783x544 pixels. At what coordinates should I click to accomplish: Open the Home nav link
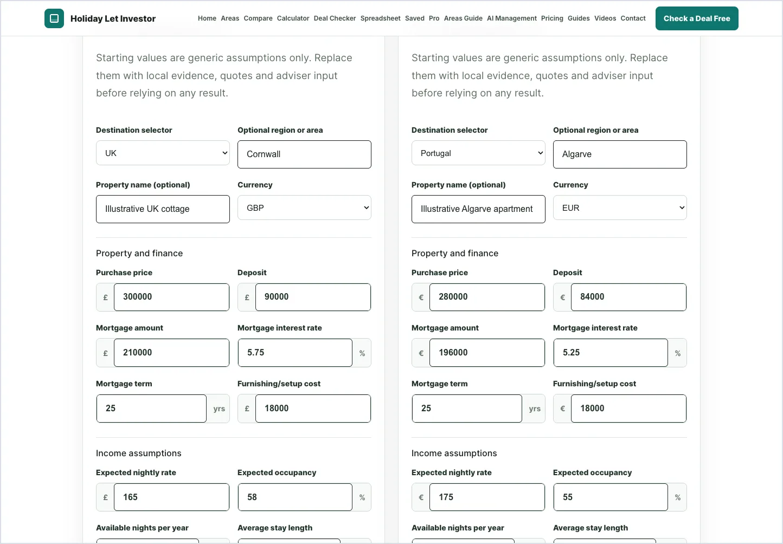[207, 18]
